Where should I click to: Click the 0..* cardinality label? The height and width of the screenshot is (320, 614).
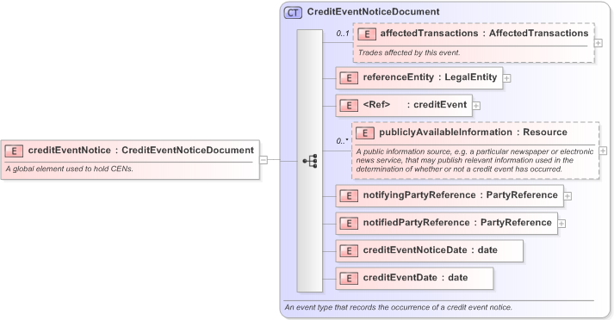pos(342,141)
